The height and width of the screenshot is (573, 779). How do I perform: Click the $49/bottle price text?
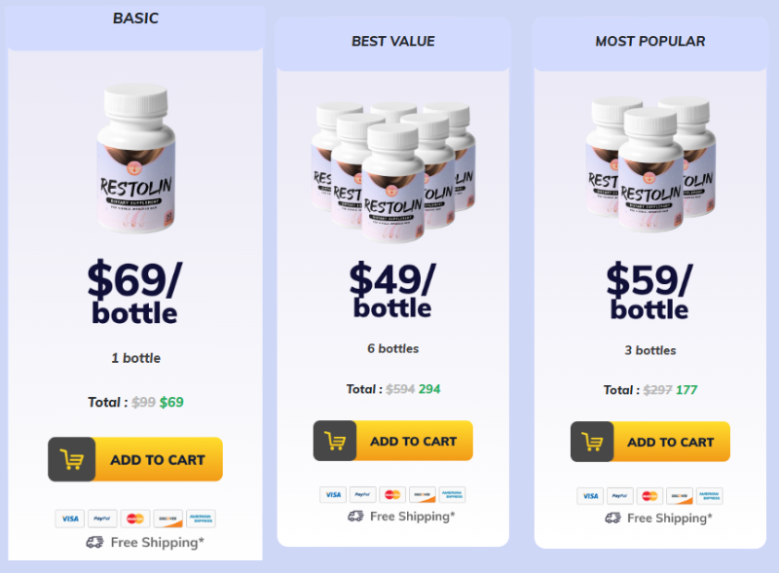[x=392, y=290]
